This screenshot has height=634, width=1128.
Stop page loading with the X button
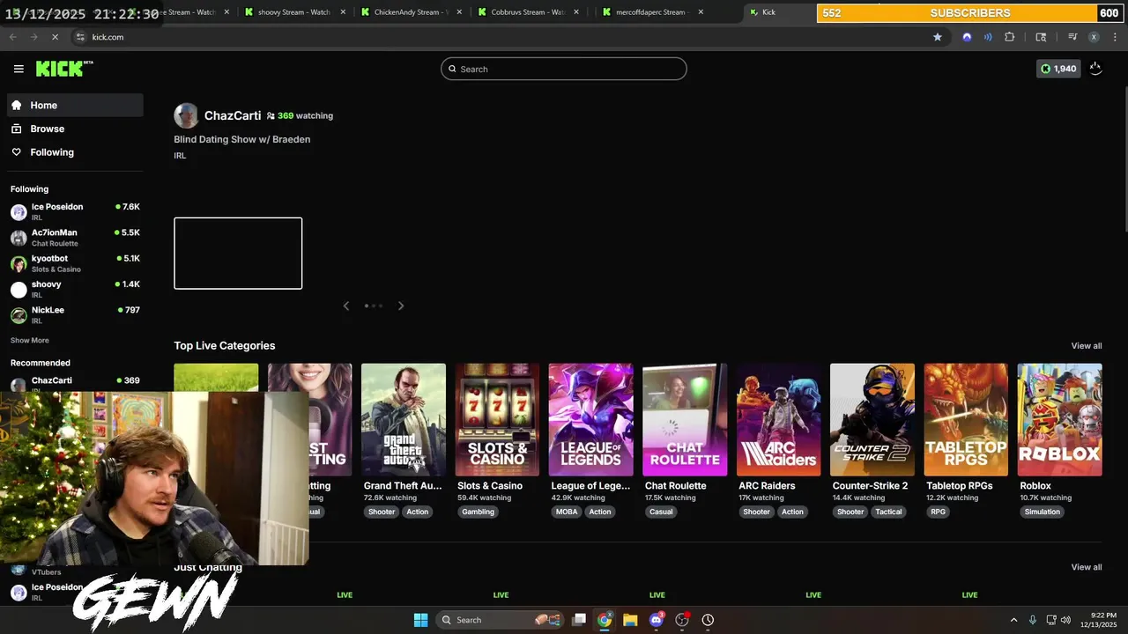55,37
